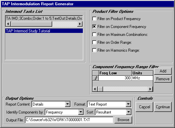The height and width of the screenshot is (128, 175).
Task: Select TAP Intermod Study Tutorial task
Action: click(x=44, y=31)
